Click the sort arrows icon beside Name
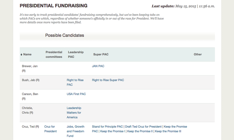 [21, 55]
